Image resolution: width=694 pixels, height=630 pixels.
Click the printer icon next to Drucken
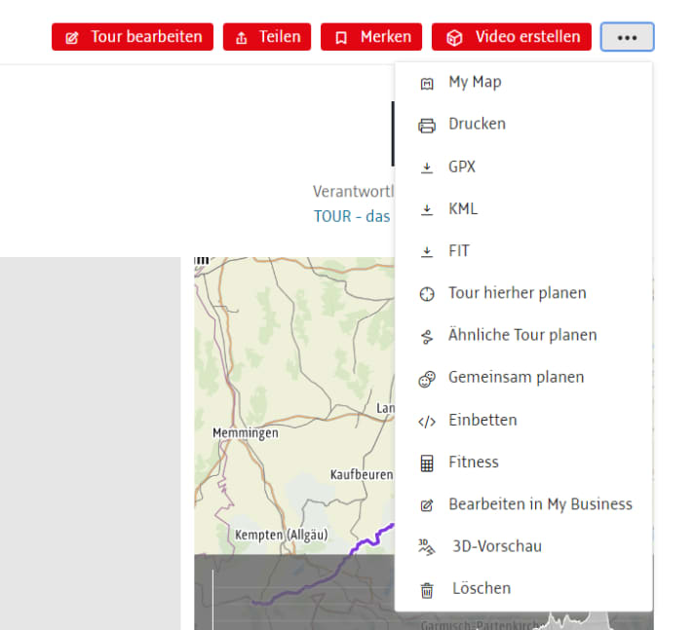(426, 125)
